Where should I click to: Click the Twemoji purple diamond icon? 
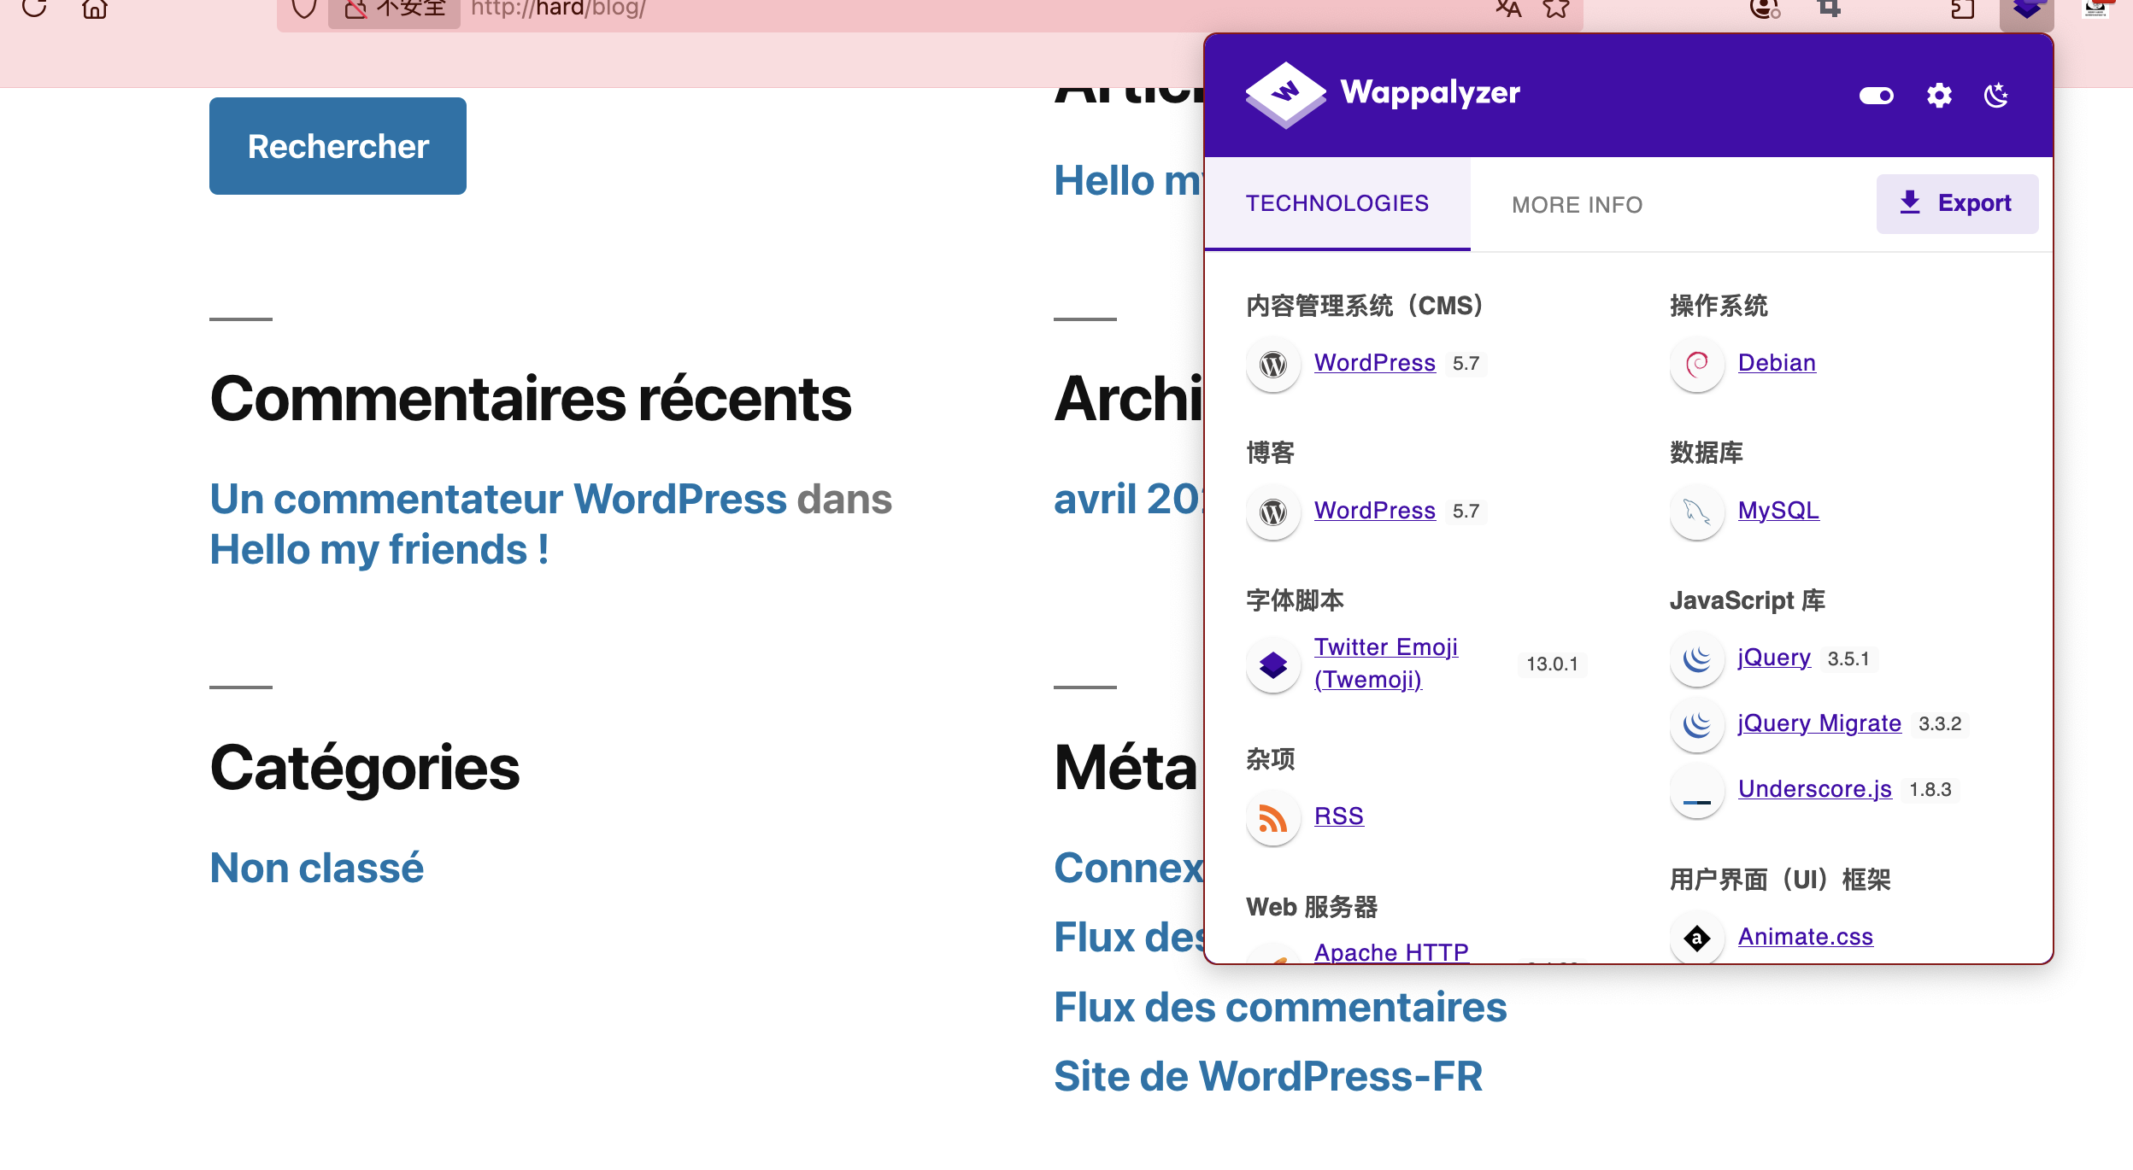click(x=1273, y=664)
